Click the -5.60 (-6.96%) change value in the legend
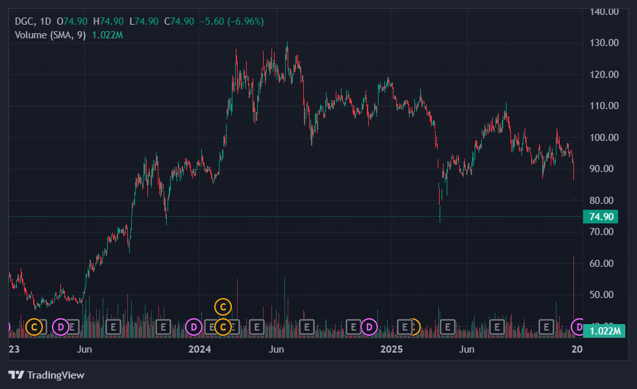637x389 pixels. pyautogui.click(x=231, y=21)
